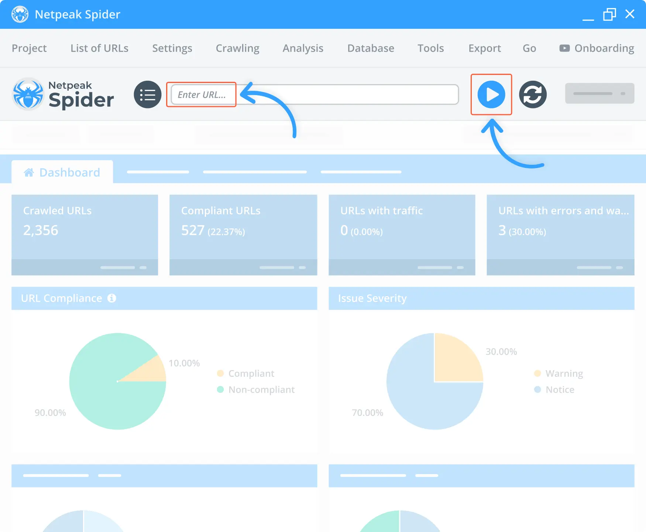The width and height of the screenshot is (646, 532).
Task: Open the Onboarding video link
Action: point(597,48)
